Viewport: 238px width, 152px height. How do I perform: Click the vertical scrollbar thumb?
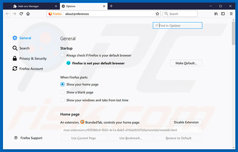[233, 33]
